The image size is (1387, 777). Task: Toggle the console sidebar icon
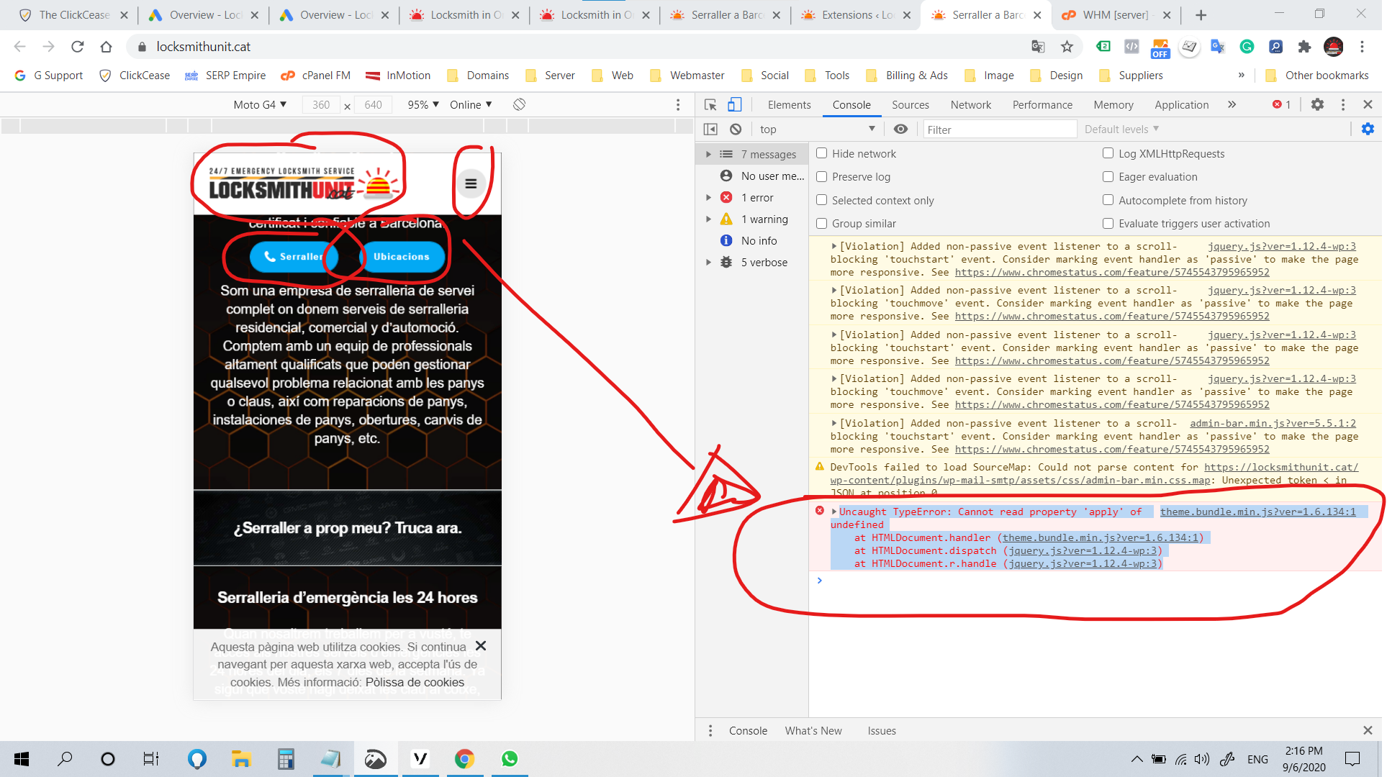(x=710, y=129)
